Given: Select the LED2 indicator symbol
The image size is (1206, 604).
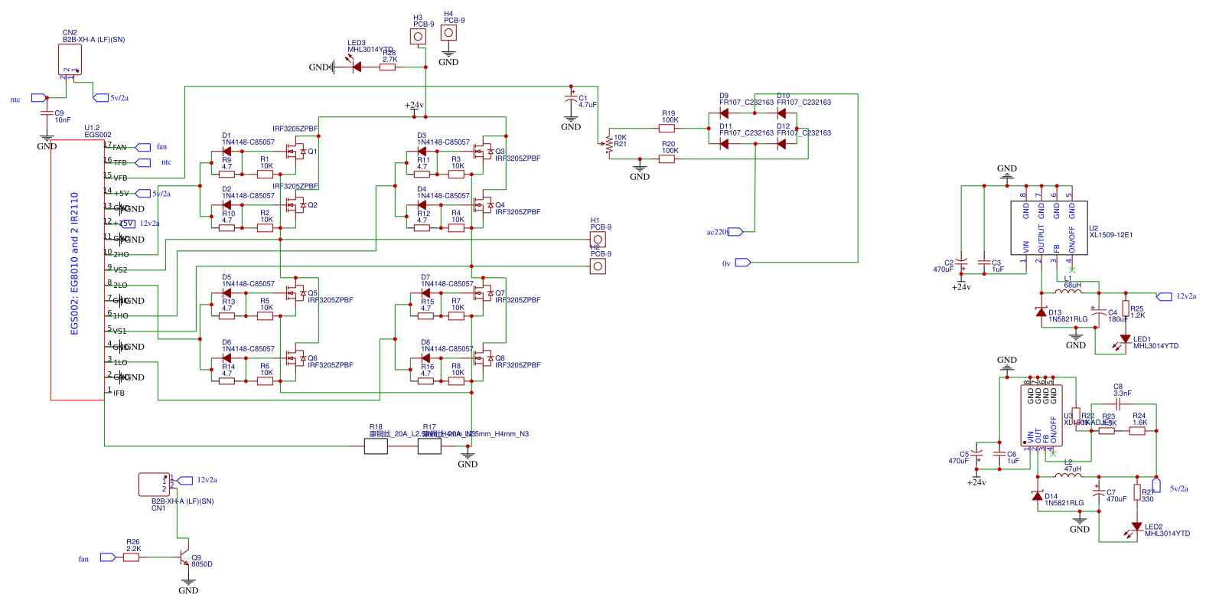Looking at the screenshot, I should 1137,527.
